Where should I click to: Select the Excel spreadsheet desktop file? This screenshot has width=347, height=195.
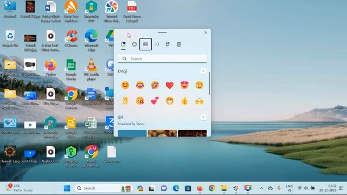click(x=92, y=128)
